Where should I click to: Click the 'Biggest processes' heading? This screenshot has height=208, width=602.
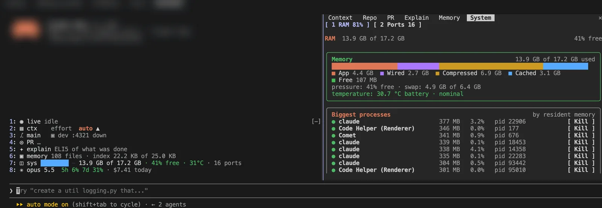[361, 115]
